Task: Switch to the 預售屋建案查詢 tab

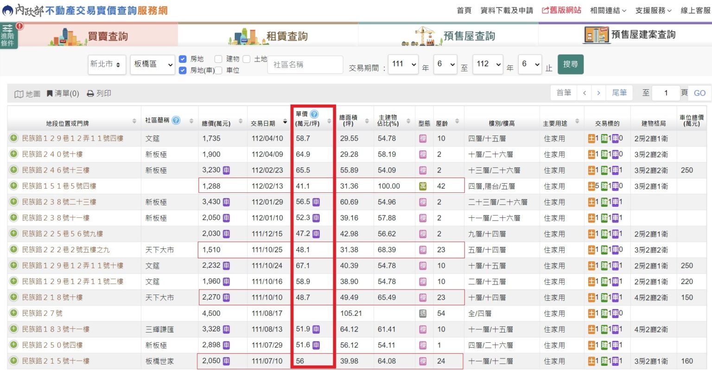Action: point(625,35)
